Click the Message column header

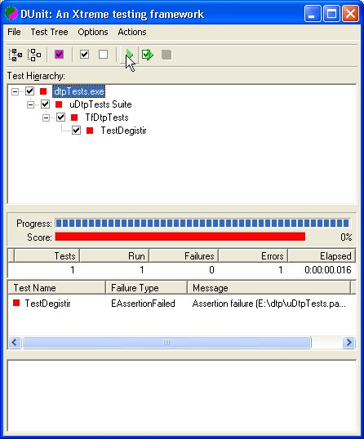(x=269, y=288)
